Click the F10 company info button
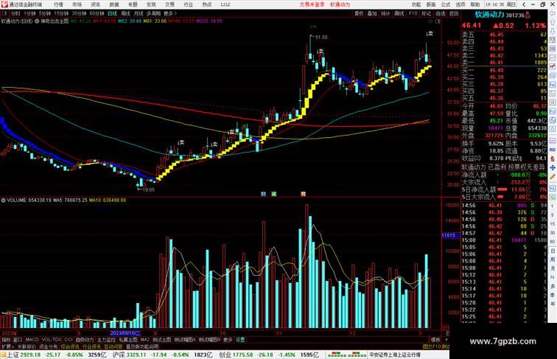The height and width of the screenshot is (359, 557). pyautogui.click(x=413, y=13)
